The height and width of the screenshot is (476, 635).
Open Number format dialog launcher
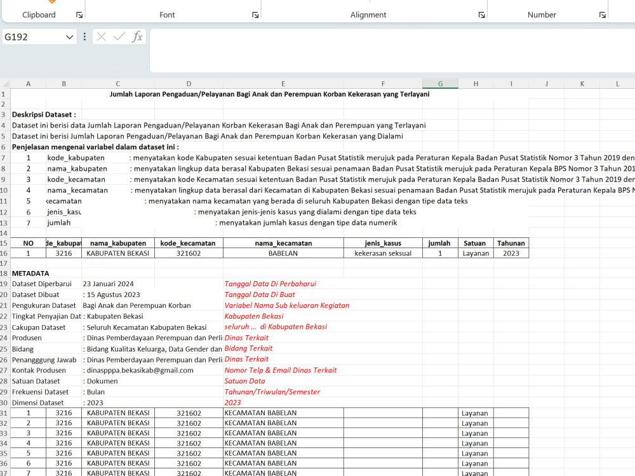pos(603,15)
